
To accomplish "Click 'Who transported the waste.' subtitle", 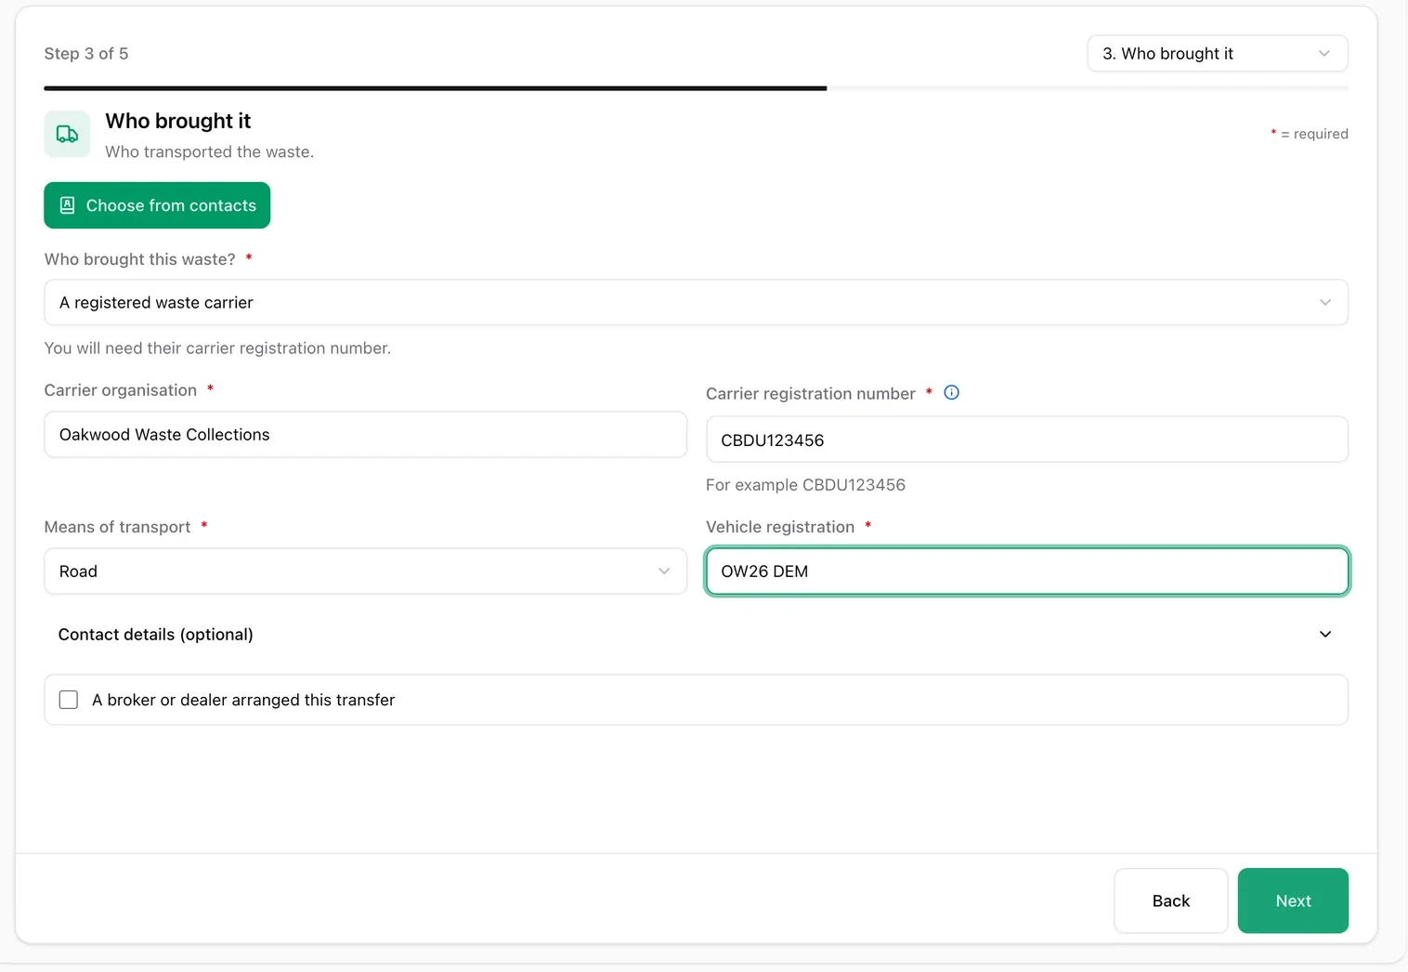I will coord(209,151).
